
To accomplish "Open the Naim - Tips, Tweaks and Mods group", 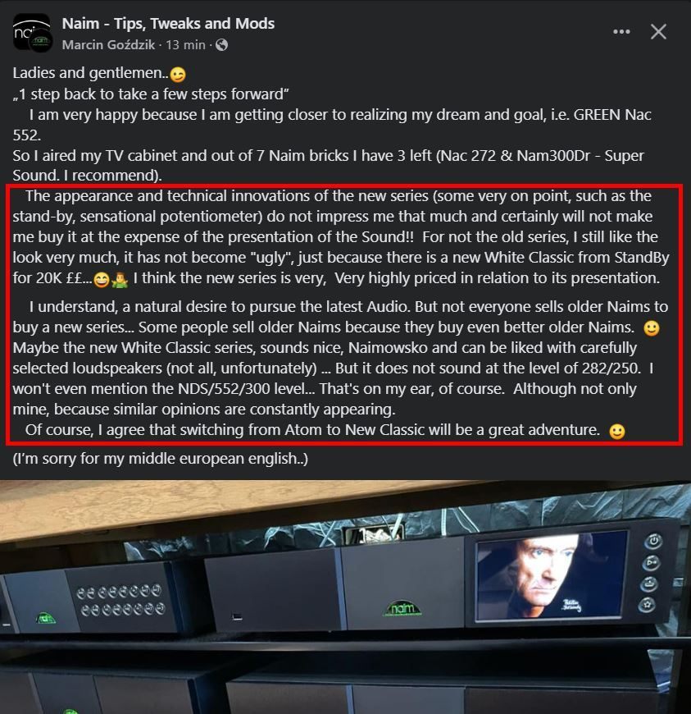I will coord(168,23).
